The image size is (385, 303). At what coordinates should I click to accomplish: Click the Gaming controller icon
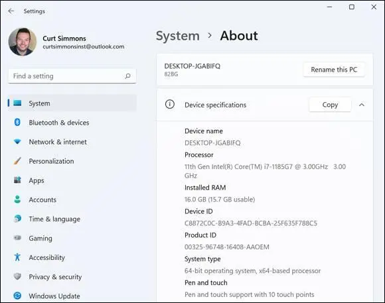[x=17, y=238]
